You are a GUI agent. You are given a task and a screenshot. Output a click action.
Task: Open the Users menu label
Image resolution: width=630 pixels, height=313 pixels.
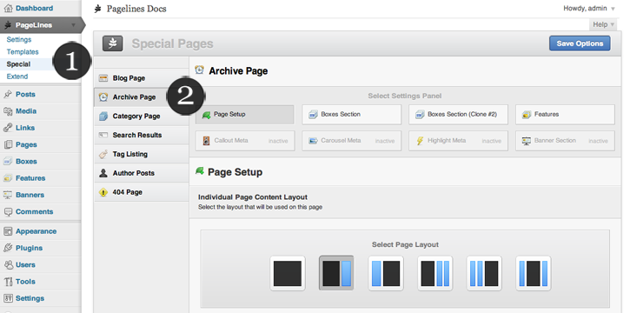tap(25, 265)
